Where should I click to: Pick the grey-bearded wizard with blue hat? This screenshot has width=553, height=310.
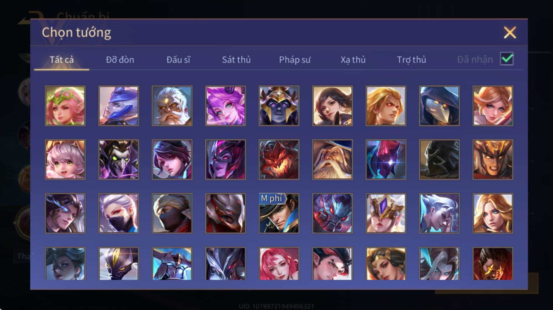(332, 159)
